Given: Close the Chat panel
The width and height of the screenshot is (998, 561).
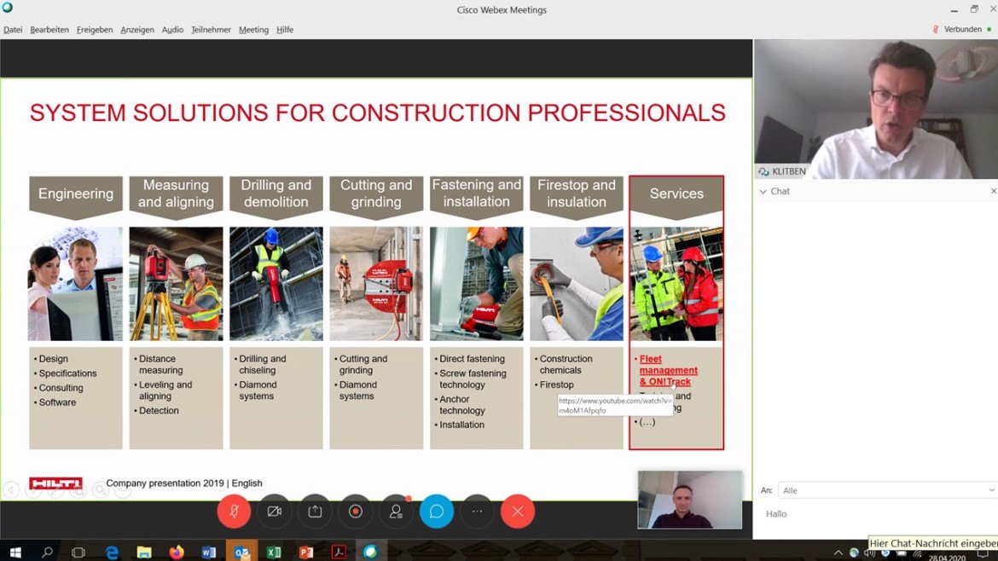Looking at the screenshot, I should pos(993,191).
